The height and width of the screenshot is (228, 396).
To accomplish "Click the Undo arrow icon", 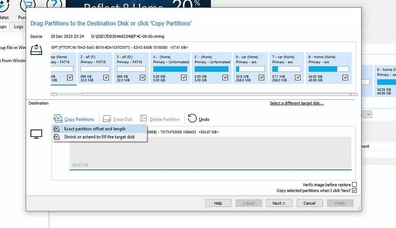I will tap(192, 119).
